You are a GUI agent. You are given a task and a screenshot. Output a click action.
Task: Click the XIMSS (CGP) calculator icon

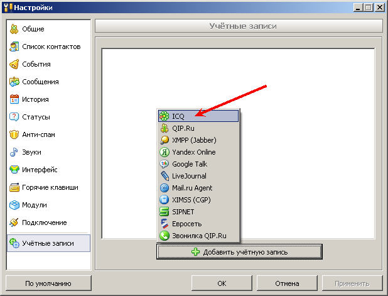point(164,200)
